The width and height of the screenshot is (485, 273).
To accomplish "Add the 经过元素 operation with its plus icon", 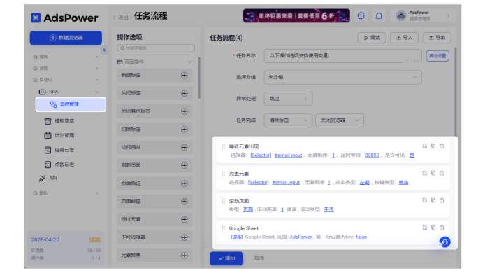I will 184,219.
